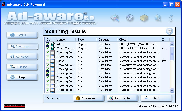
Task: Uncheck the CometCursor entry checkbox
Action: [x=48, y=48]
